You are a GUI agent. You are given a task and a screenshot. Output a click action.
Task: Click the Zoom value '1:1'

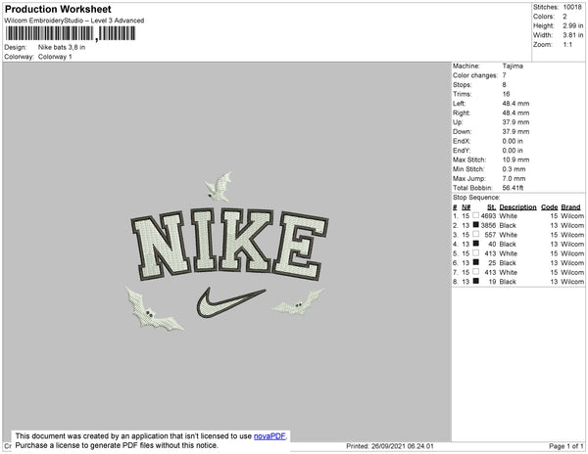click(x=567, y=45)
